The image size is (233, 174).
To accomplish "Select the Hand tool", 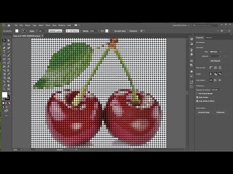I will point(9,85).
